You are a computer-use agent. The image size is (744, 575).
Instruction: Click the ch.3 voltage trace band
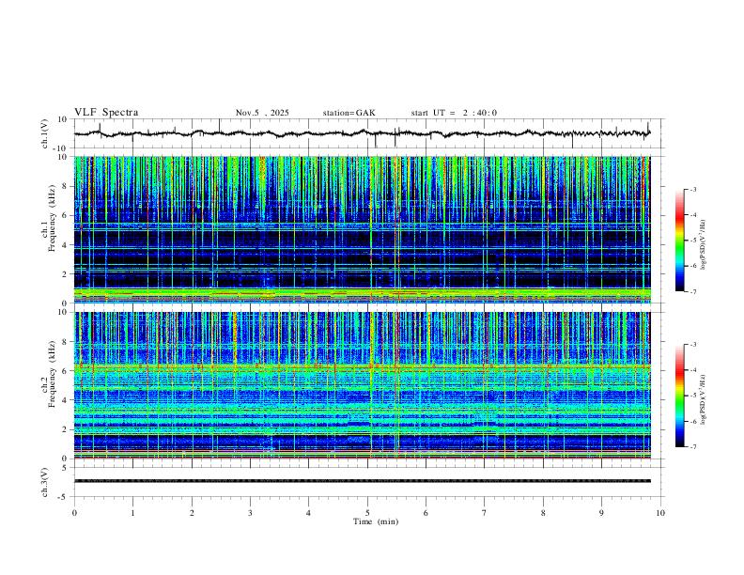pos(362,481)
